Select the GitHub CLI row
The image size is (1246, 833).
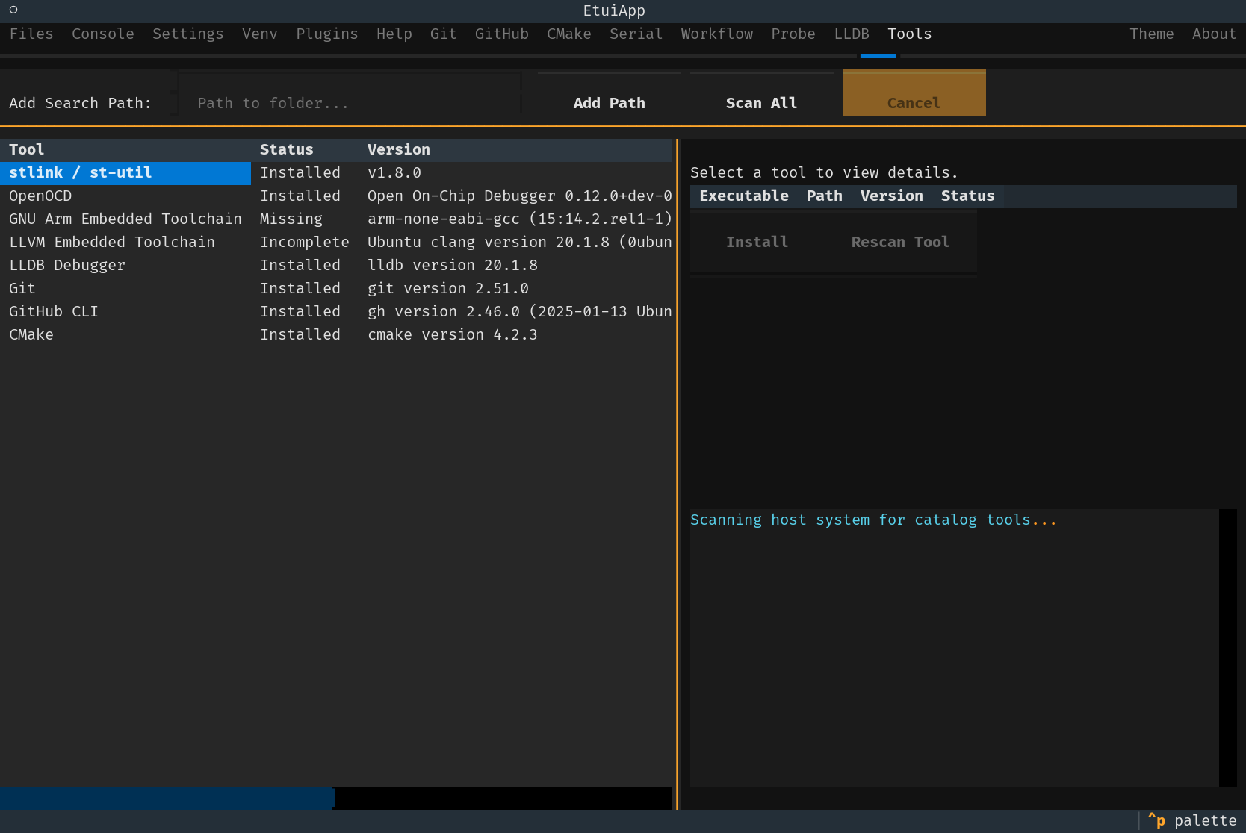(336, 311)
